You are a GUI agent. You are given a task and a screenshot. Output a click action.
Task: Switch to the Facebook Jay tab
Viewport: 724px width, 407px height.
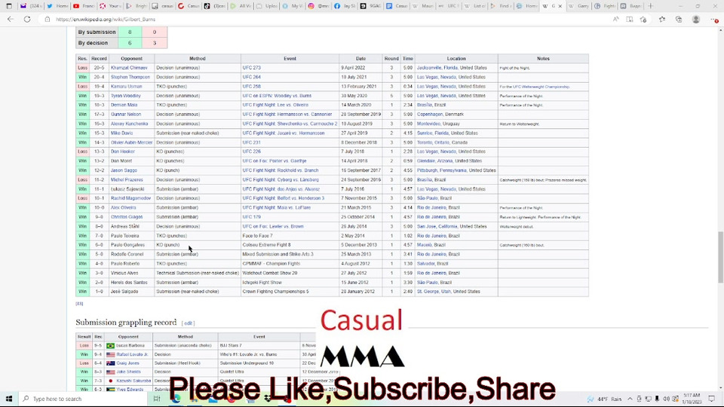[344, 6]
